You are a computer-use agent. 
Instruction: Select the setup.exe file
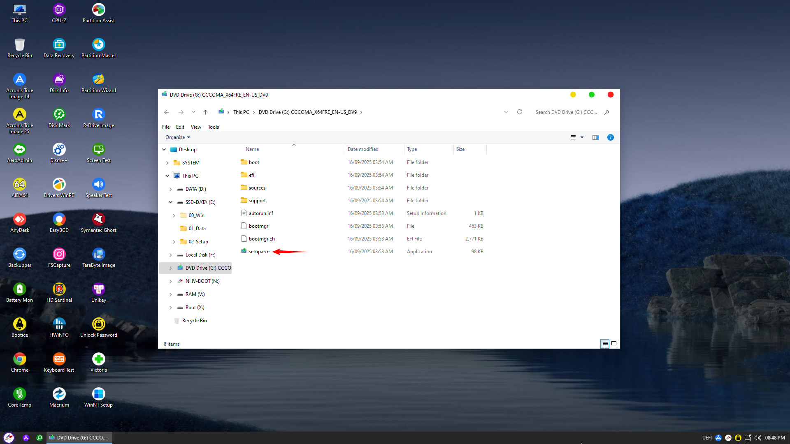pos(259,252)
